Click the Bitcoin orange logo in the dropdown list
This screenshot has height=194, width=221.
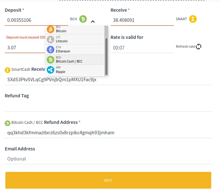[x=51, y=29]
